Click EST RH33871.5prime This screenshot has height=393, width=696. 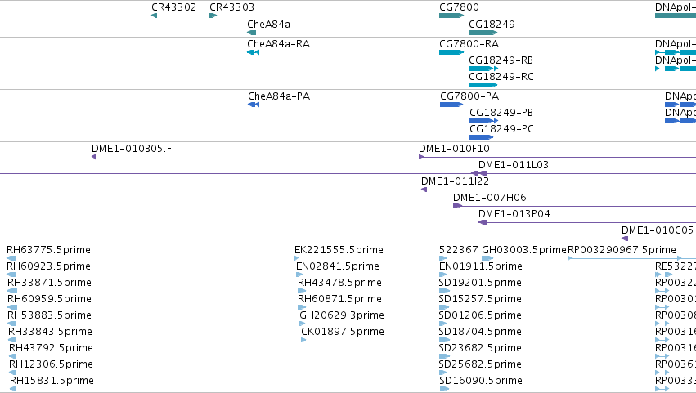pos(49,283)
